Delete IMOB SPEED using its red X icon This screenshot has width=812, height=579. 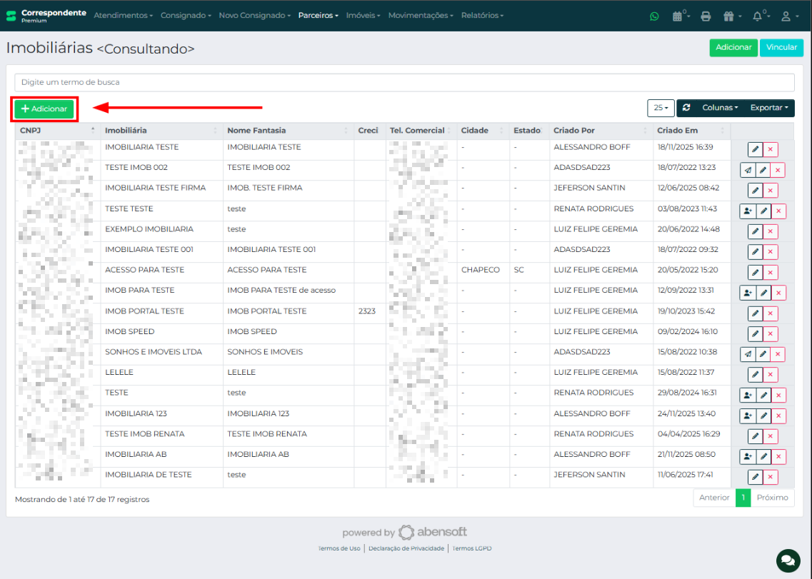coord(770,333)
